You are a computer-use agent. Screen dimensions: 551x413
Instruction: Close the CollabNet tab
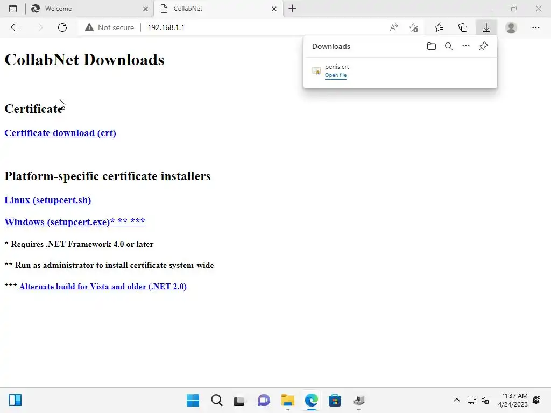(x=274, y=9)
